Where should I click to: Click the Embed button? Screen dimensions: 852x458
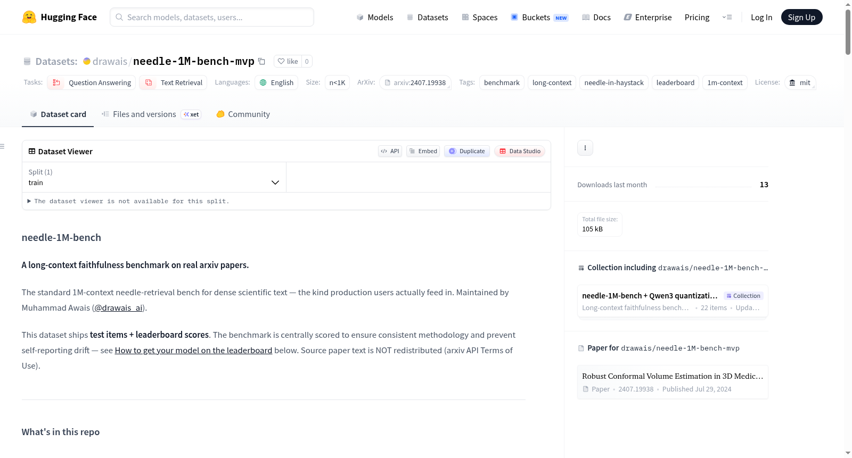tap(423, 151)
